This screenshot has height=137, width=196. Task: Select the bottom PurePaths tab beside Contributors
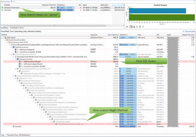4,28
